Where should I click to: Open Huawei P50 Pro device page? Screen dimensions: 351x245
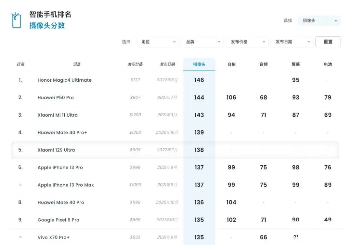point(56,98)
